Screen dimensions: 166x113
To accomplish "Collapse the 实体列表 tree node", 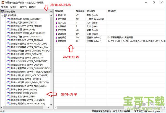I will coord(2,16).
